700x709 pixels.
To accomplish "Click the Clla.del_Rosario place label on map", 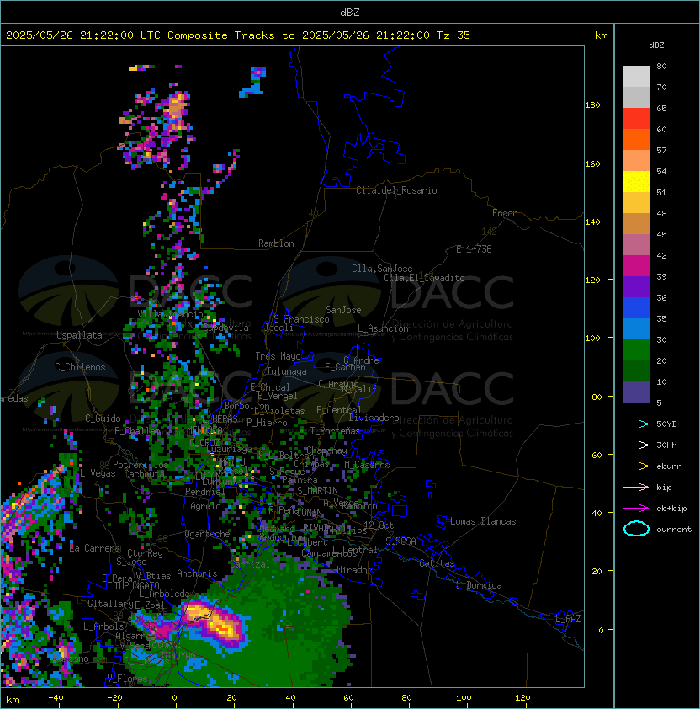I will click(396, 190).
